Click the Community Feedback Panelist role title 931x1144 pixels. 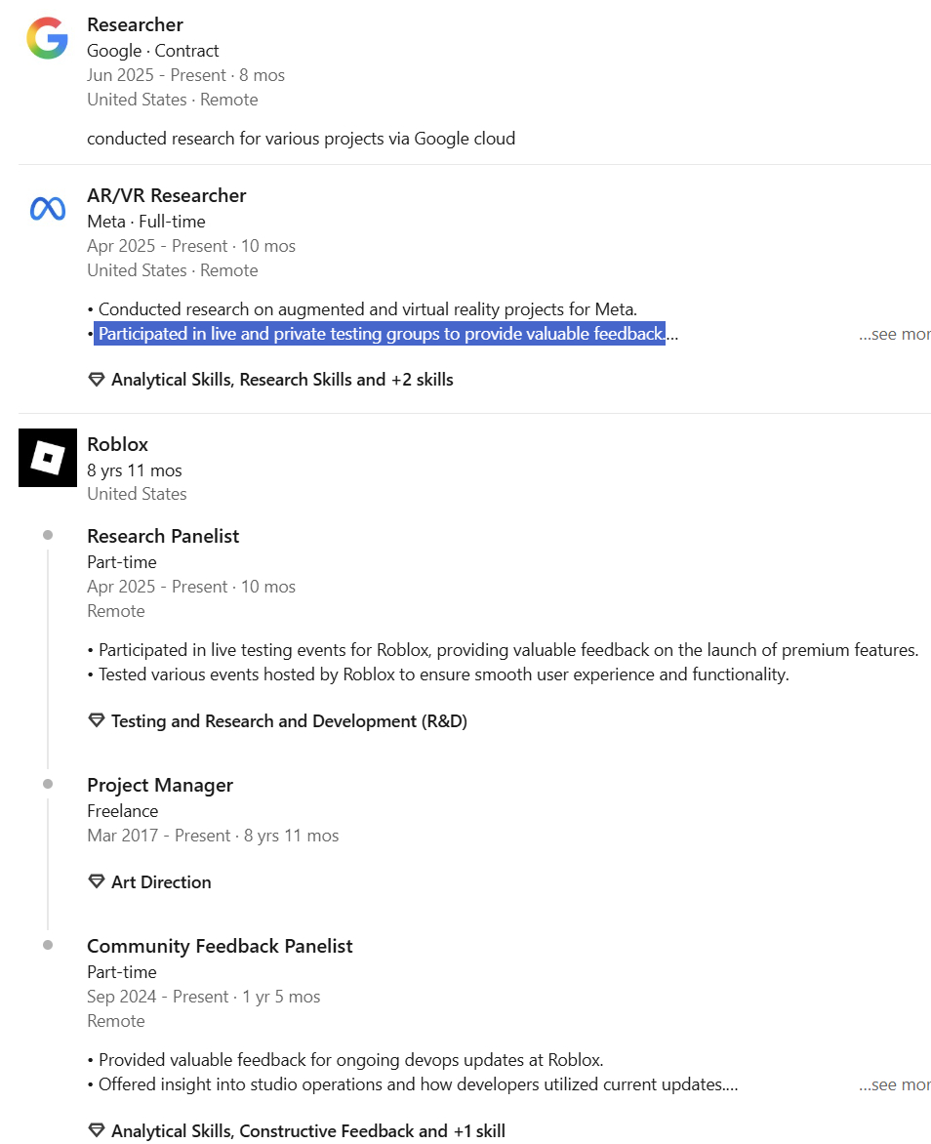coord(220,946)
